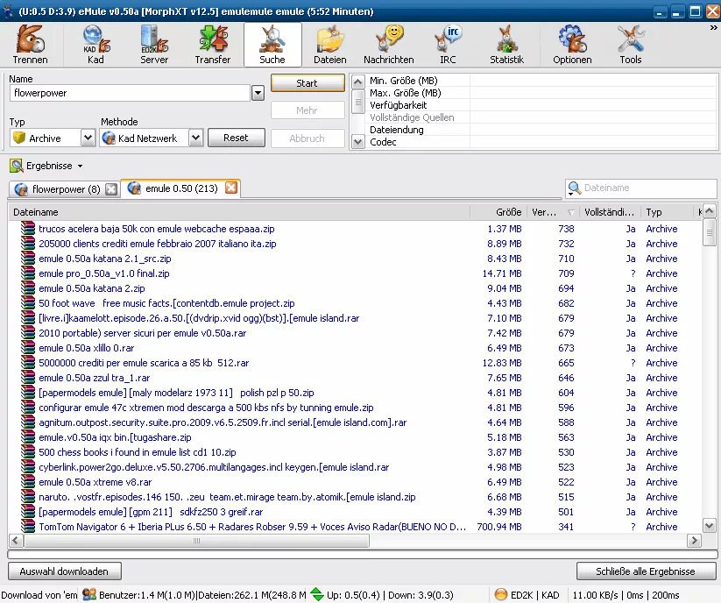Select the Suche toolbar icon
The width and height of the screenshot is (721, 603).
tap(272, 45)
